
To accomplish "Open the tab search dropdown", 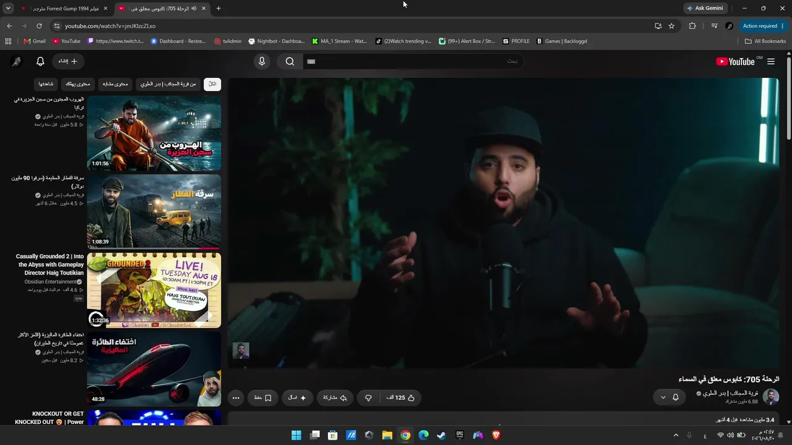I will [x=8, y=9].
